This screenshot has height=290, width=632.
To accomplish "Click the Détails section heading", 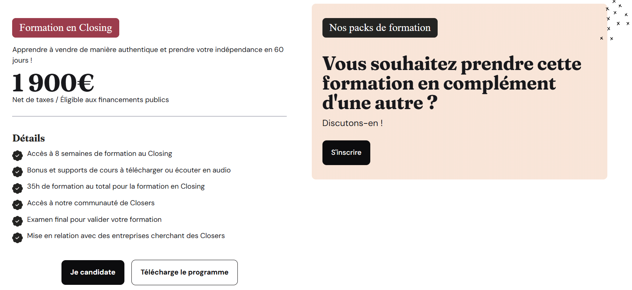I will pyautogui.click(x=29, y=138).
